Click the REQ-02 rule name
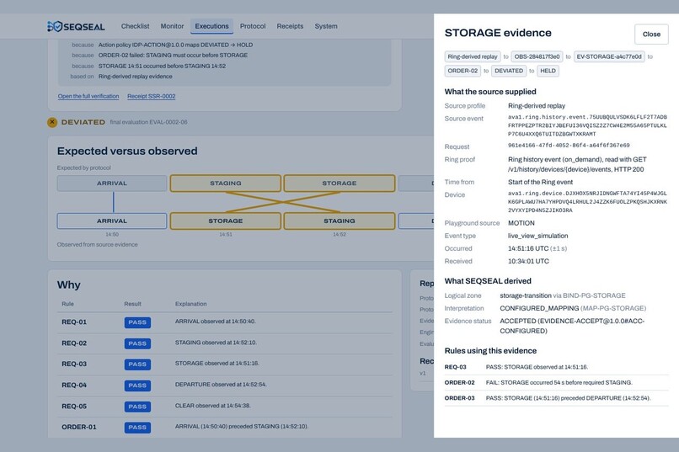The width and height of the screenshot is (679, 452). [x=74, y=343]
